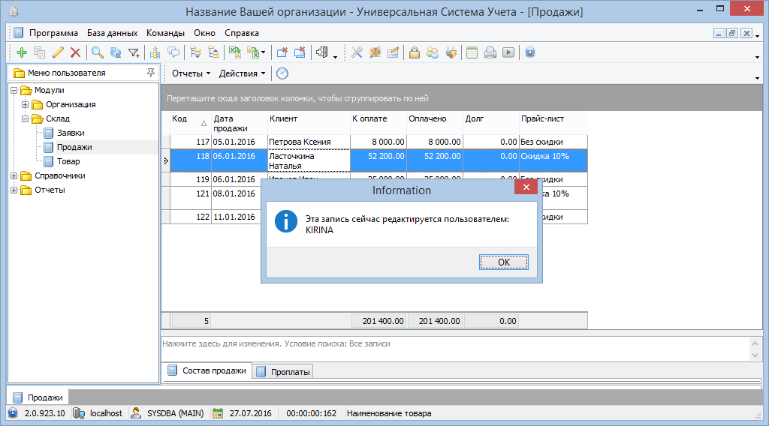Expand the Справочники tree node
Viewport: 769px width, 426px height.
[14, 176]
